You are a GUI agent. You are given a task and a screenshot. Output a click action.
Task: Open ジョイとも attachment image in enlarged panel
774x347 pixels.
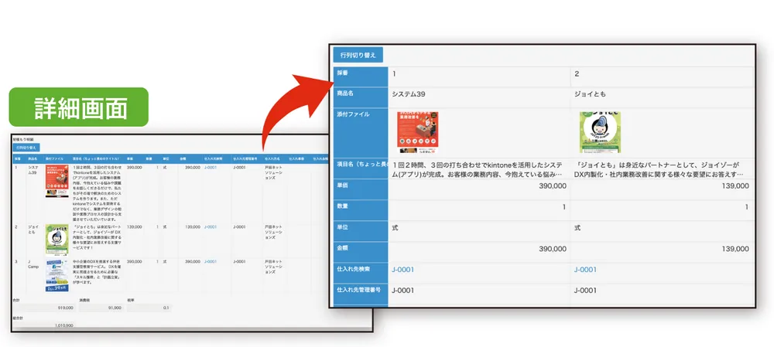pyautogui.click(x=600, y=132)
